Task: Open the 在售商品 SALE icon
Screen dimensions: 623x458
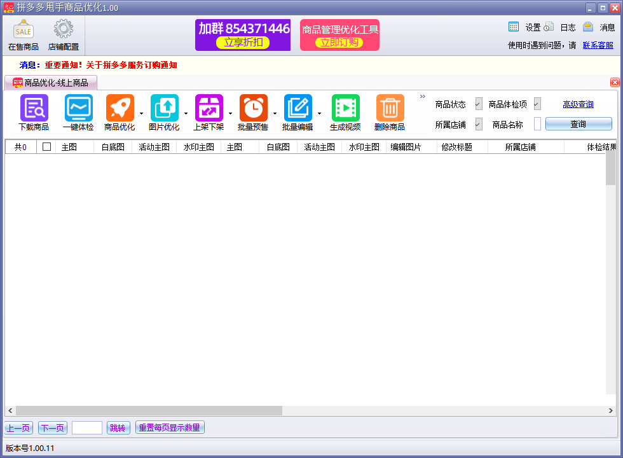Action: coord(23,35)
